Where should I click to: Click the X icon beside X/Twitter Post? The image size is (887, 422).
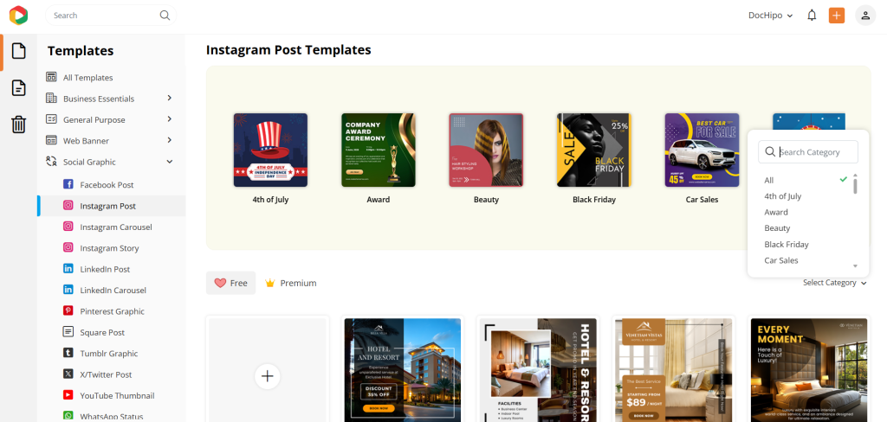coord(68,374)
